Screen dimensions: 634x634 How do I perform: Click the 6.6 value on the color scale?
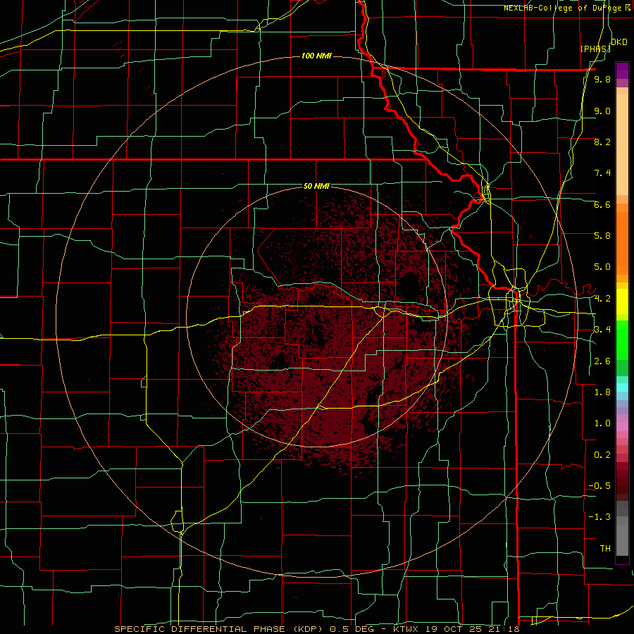click(x=602, y=204)
